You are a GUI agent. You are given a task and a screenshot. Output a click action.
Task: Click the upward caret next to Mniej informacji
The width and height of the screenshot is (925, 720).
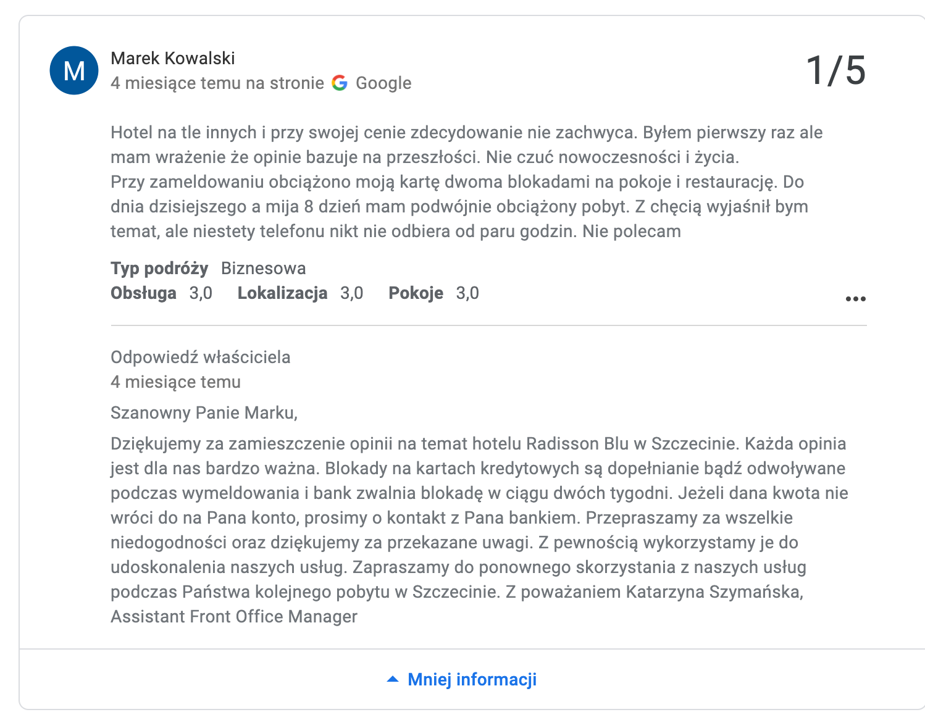pyautogui.click(x=393, y=679)
